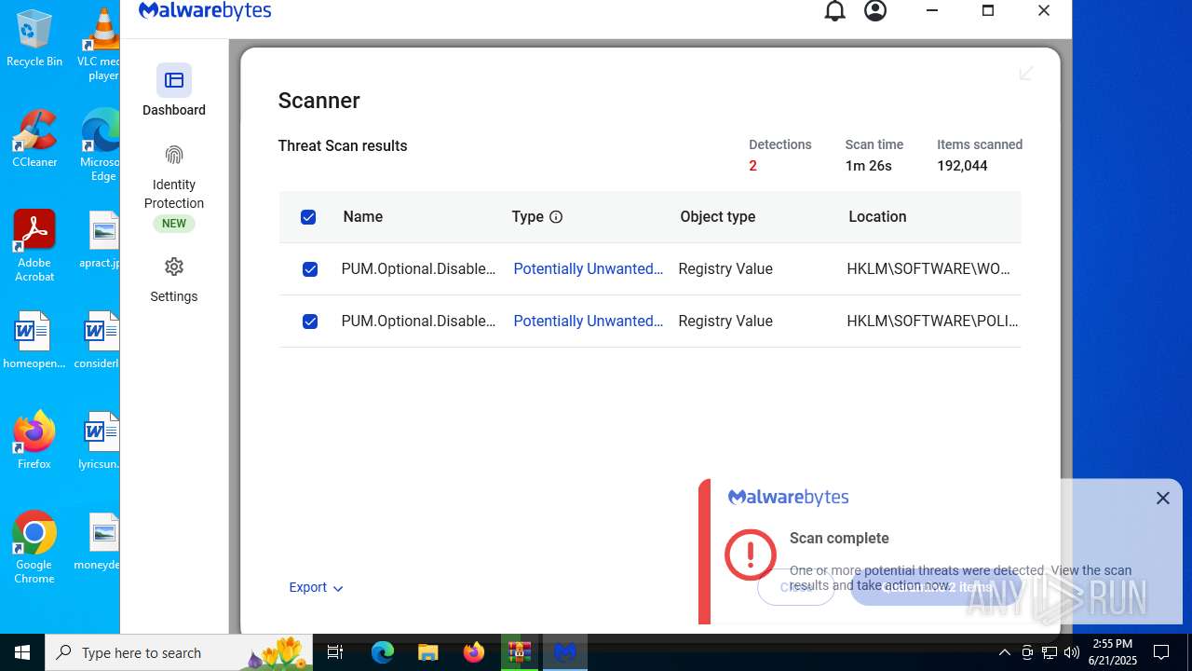Image resolution: width=1192 pixels, height=671 pixels.
Task: Open the Windows action center
Action: coord(1161,652)
